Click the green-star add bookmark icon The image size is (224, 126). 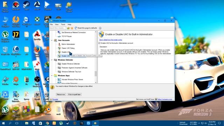click(69, 28)
